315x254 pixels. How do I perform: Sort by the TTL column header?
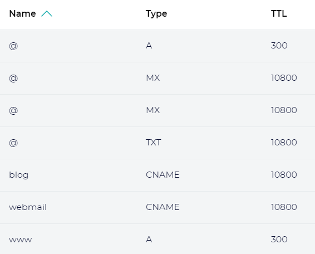click(279, 14)
